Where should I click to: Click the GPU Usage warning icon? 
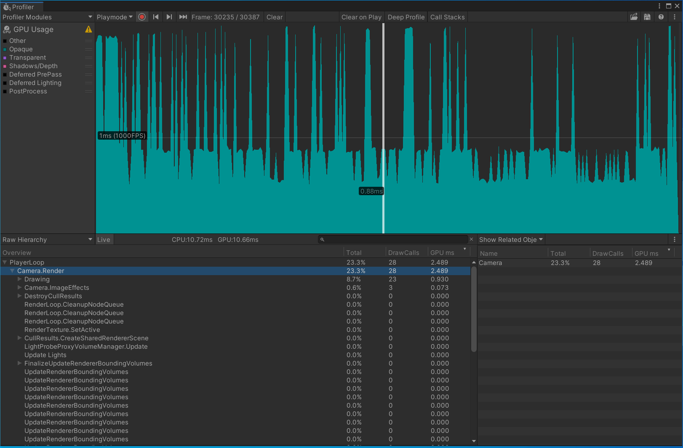[x=88, y=29]
